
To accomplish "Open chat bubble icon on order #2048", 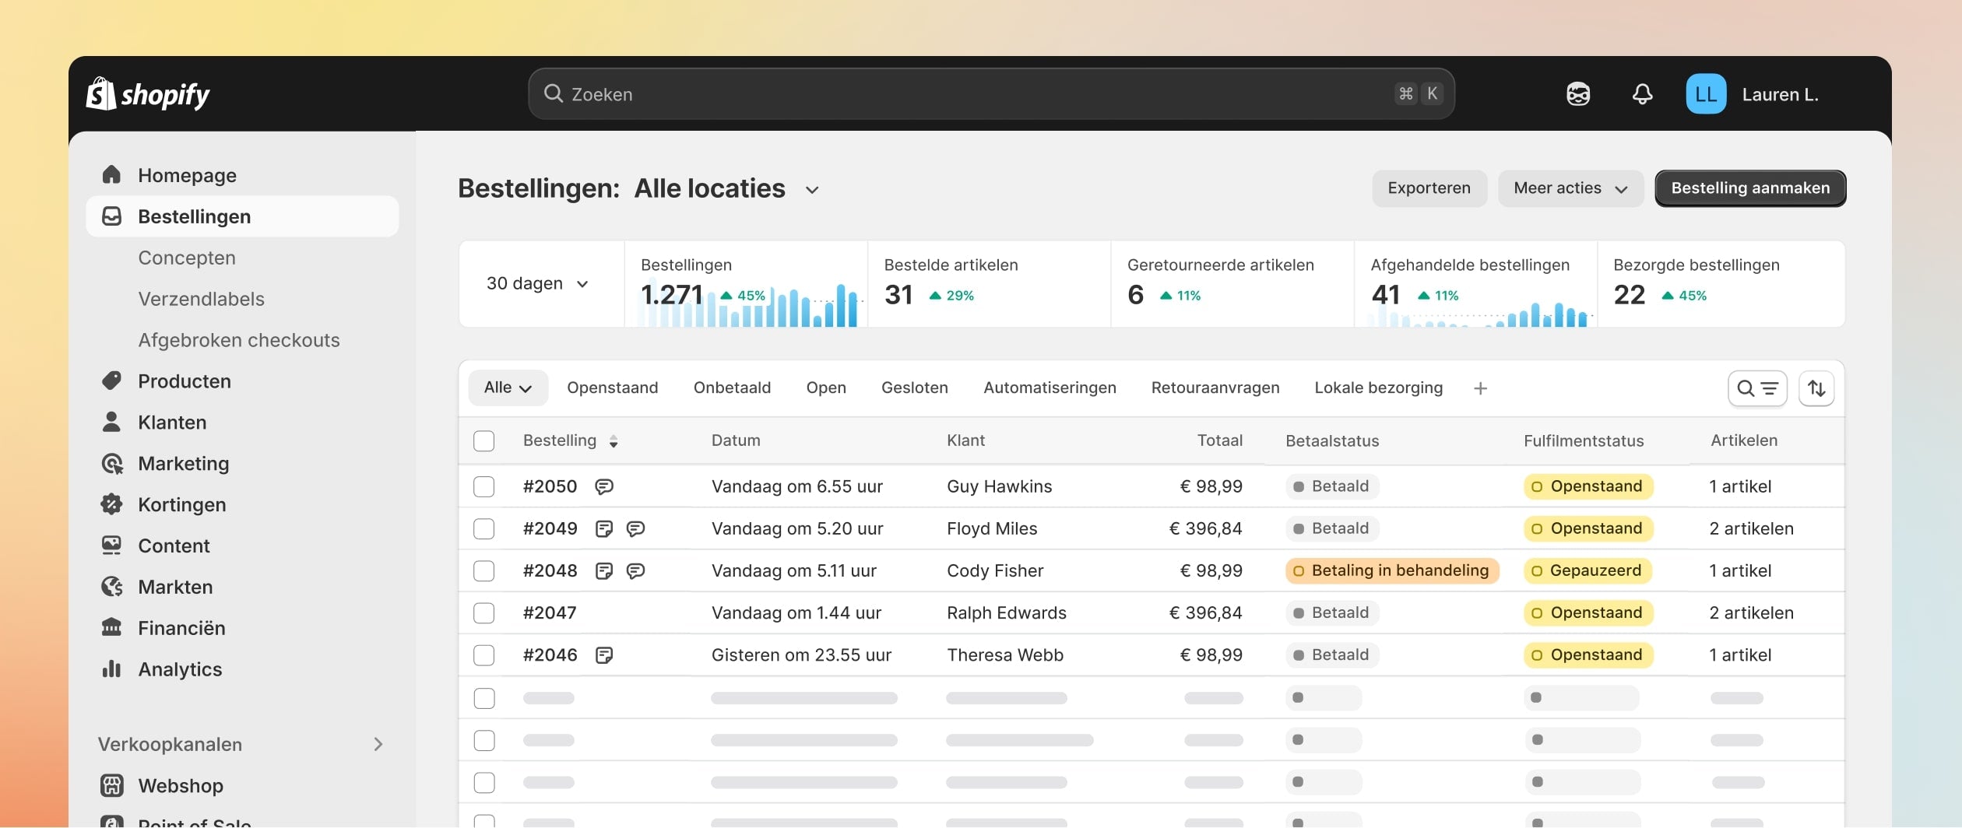I will [x=635, y=570].
